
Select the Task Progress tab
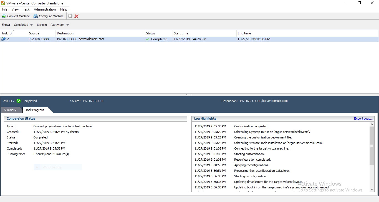pyautogui.click(x=35, y=110)
